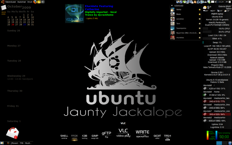Screen dimensions: 232x145
Task: Toggle favorite star beside murakas
Action: [x=200, y=38]
